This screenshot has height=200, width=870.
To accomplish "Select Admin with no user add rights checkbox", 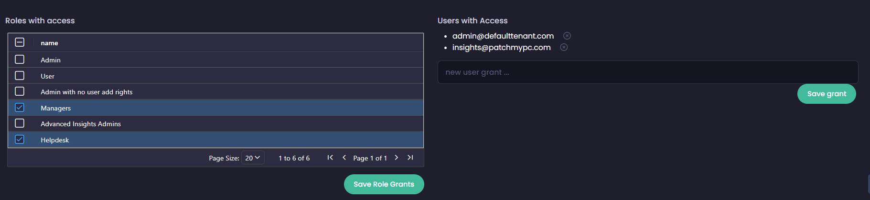I will (20, 91).
